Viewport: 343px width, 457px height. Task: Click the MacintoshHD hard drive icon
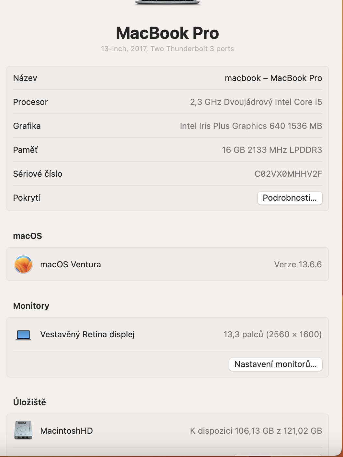23,430
